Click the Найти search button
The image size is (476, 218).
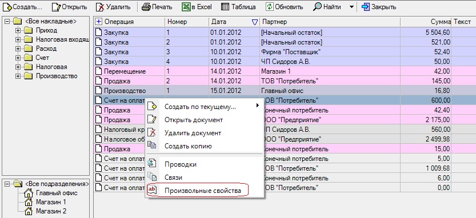coord(327,7)
